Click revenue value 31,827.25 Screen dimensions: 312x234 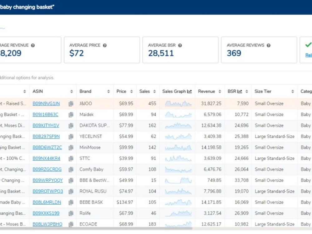pyautogui.click(x=211, y=104)
